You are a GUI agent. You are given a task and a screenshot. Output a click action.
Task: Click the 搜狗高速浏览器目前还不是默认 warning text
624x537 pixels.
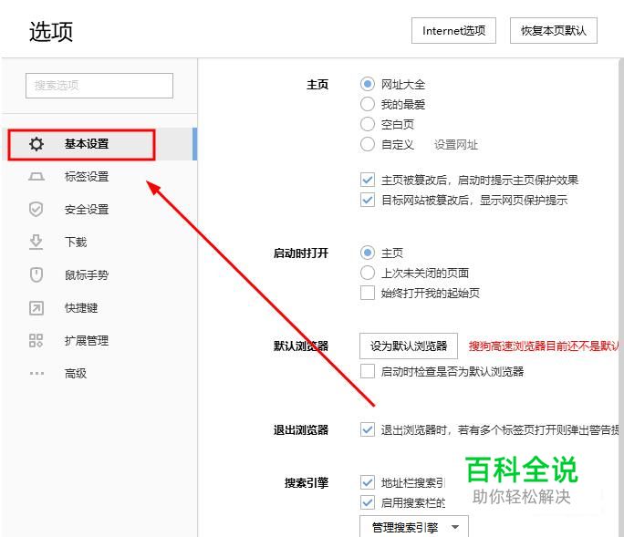pos(544,346)
